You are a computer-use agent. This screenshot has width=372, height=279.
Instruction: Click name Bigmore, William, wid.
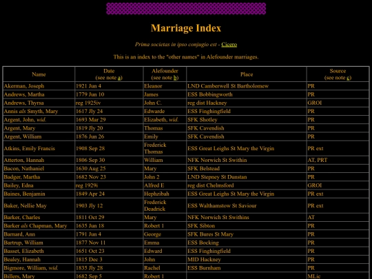pos(31,268)
